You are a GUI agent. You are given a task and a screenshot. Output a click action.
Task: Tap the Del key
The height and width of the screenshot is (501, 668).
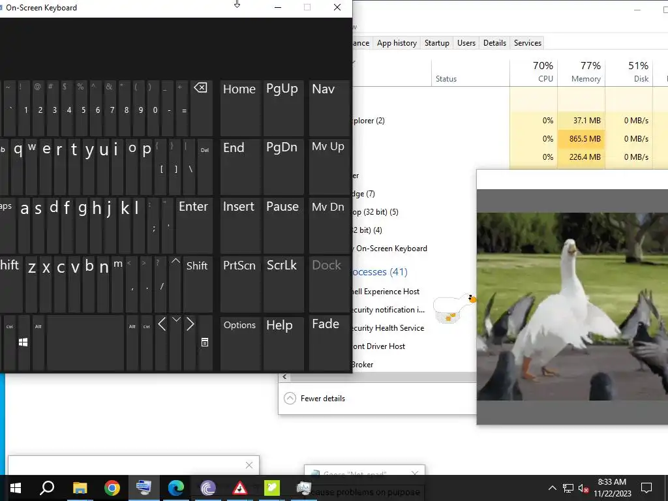[205, 166]
